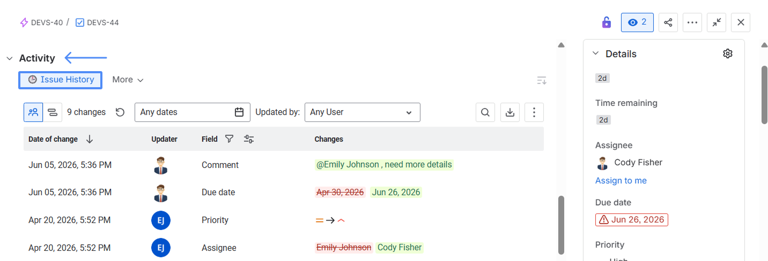This screenshot has width=768, height=261.
Task: Open the Any User dropdown
Action: click(363, 112)
